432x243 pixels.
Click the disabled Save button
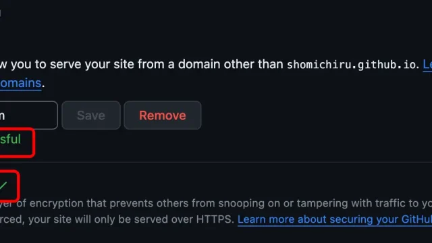pyautogui.click(x=91, y=115)
